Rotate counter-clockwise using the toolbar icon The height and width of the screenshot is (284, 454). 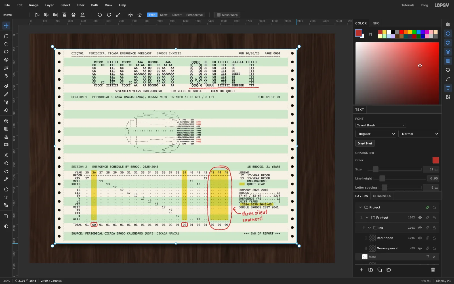coord(100,15)
